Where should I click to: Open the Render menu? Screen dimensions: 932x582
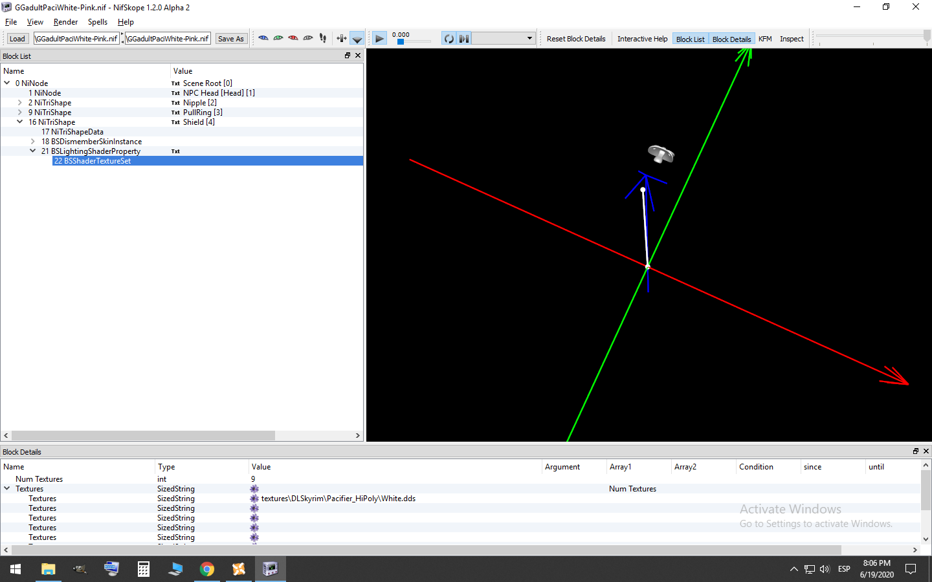[x=65, y=22]
